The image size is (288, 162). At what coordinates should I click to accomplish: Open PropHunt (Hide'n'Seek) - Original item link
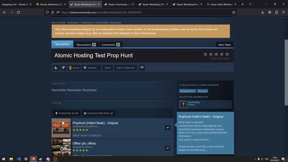click(95, 123)
